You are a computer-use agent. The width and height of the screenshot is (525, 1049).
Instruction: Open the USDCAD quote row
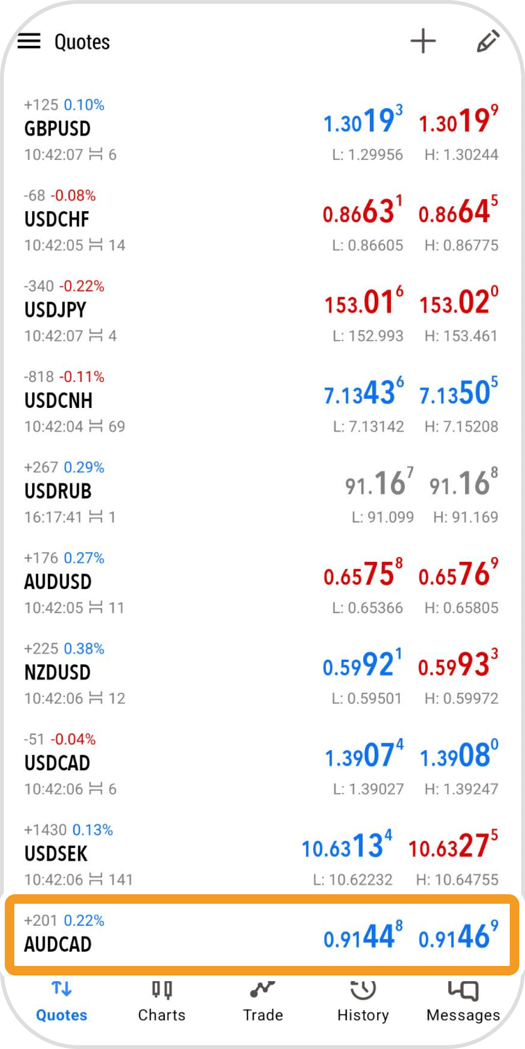[262, 764]
